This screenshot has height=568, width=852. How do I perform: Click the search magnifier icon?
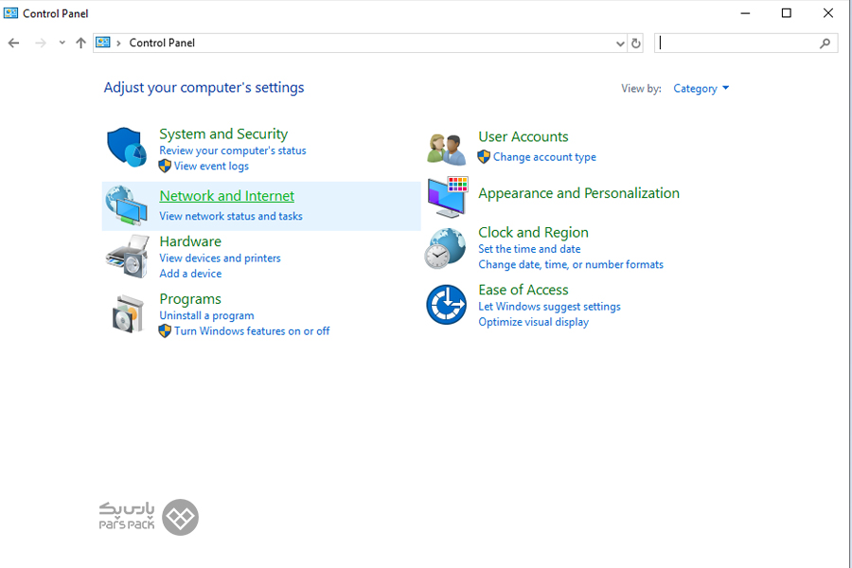pyautogui.click(x=825, y=43)
